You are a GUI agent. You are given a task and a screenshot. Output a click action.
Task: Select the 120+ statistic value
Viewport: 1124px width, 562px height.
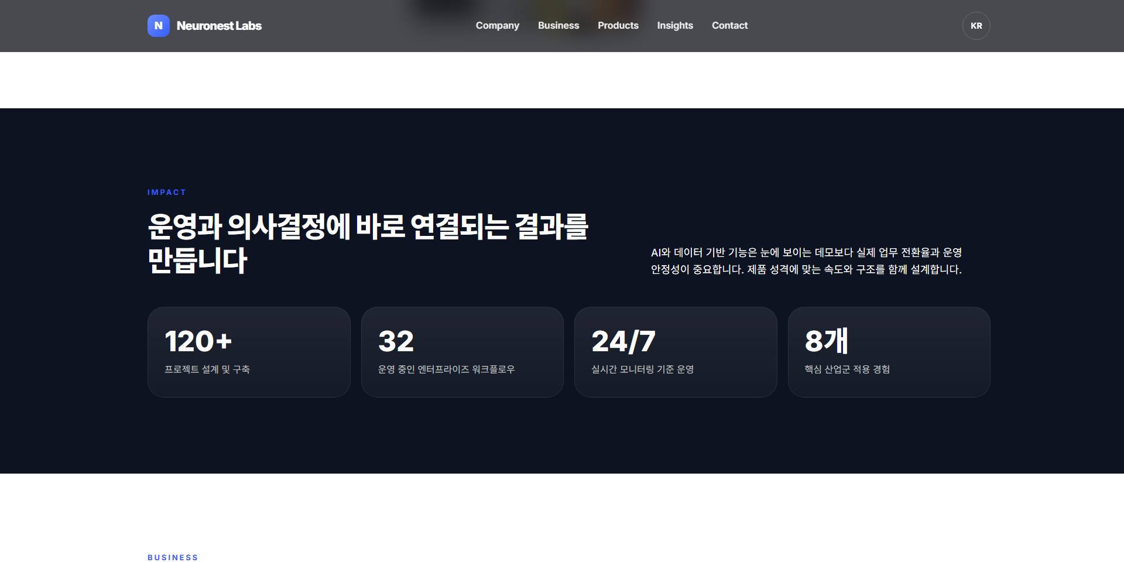pos(198,341)
